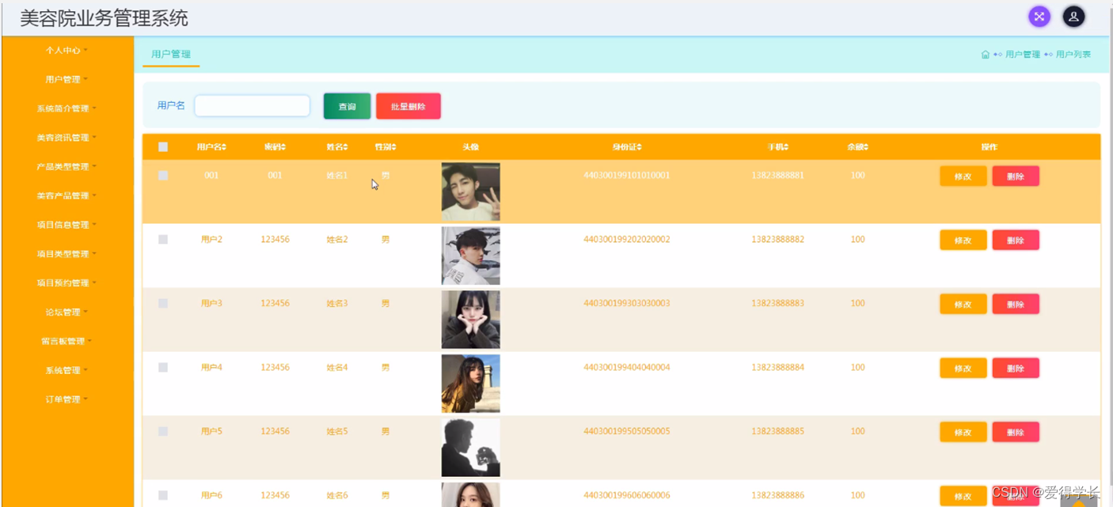Check the checkbox for 用户3
Screen dimensions: 1113x507
163,304
